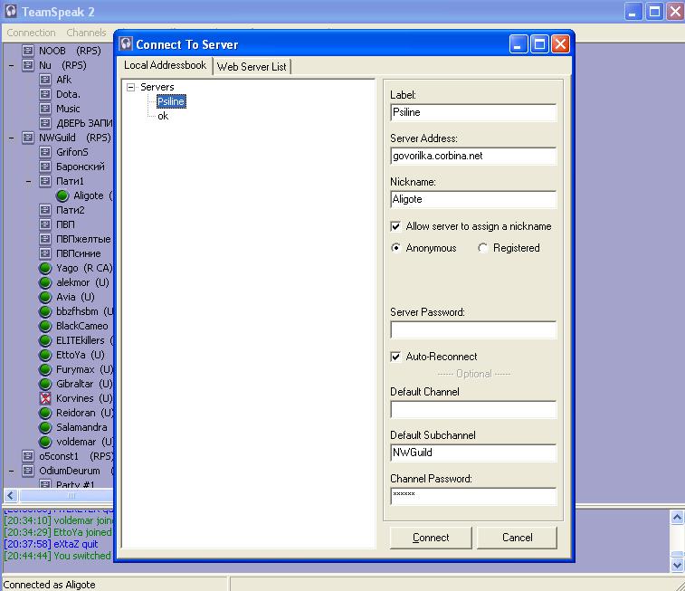Open the Connection menu

click(x=31, y=33)
